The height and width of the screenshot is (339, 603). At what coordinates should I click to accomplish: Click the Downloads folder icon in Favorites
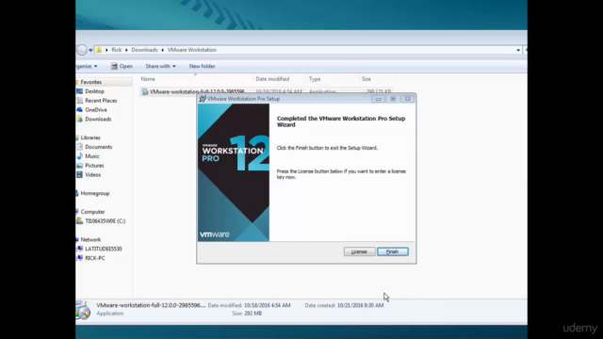[x=79, y=120]
